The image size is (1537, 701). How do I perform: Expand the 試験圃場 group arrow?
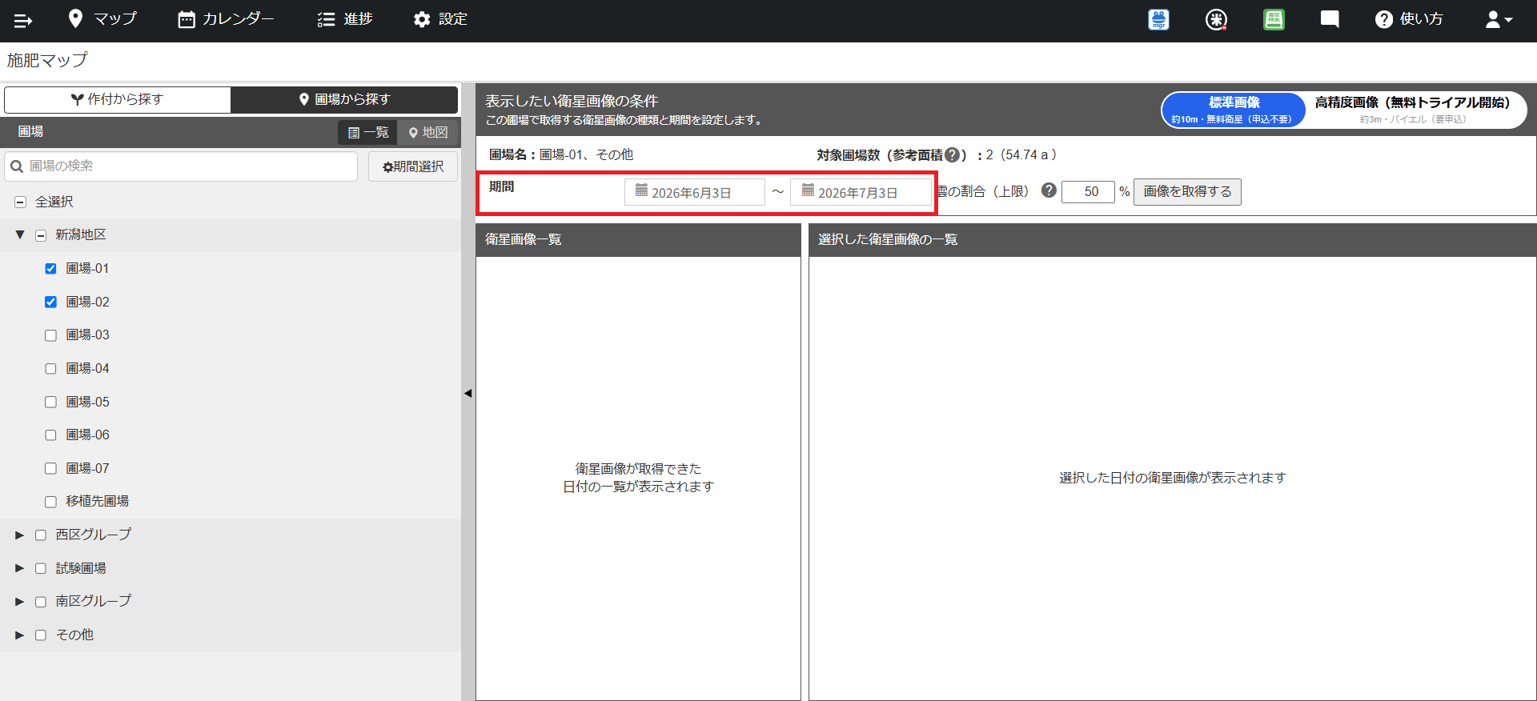[20, 568]
